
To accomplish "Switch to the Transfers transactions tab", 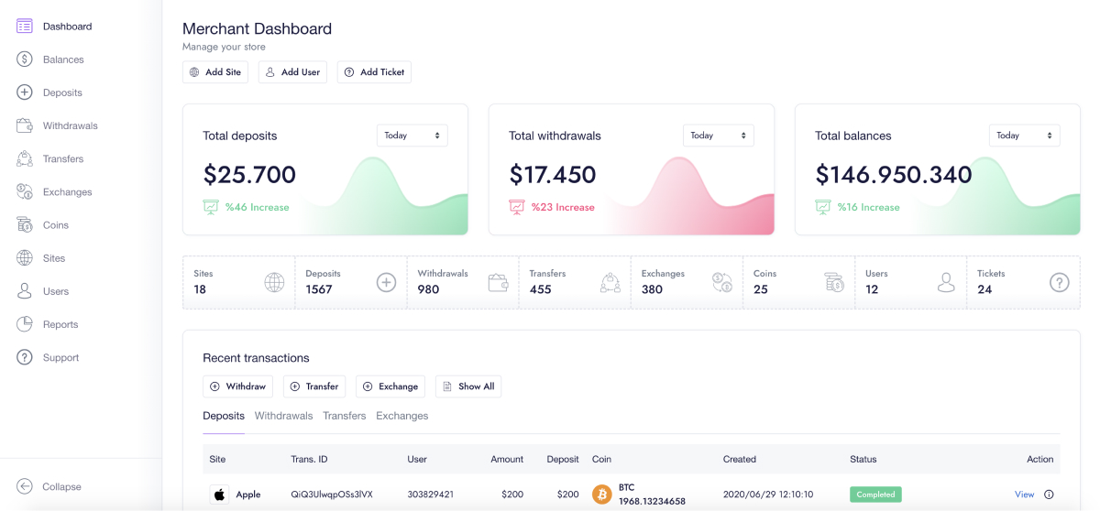I will [x=345, y=416].
